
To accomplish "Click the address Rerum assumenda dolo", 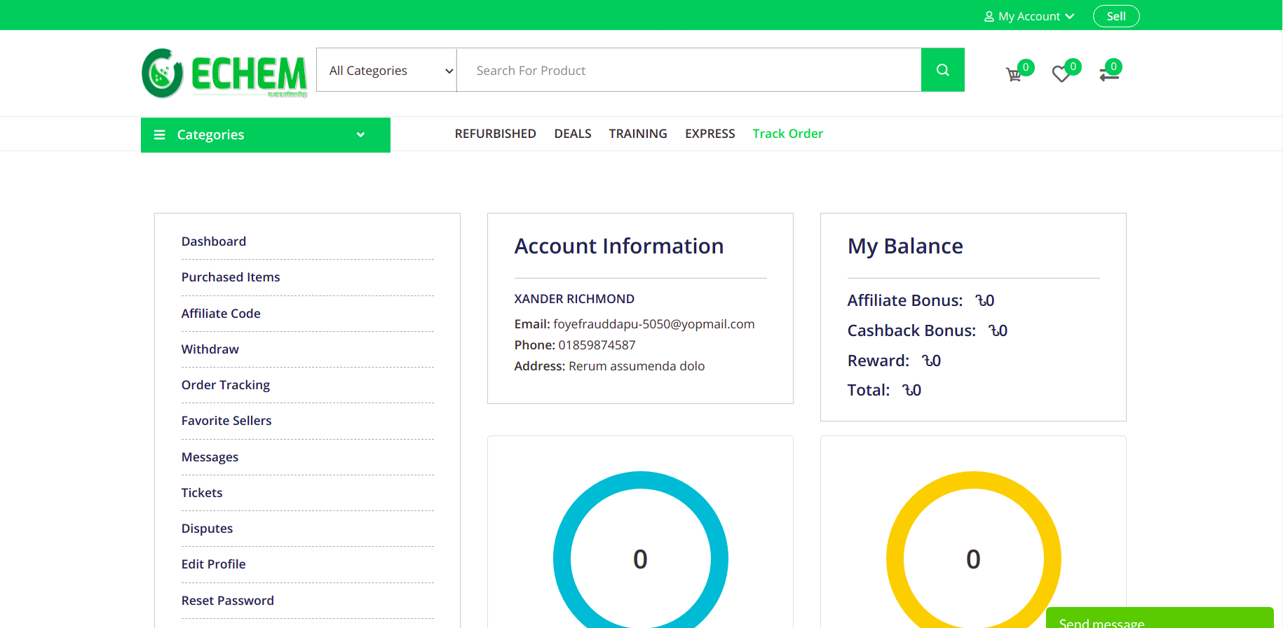I will pos(637,366).
